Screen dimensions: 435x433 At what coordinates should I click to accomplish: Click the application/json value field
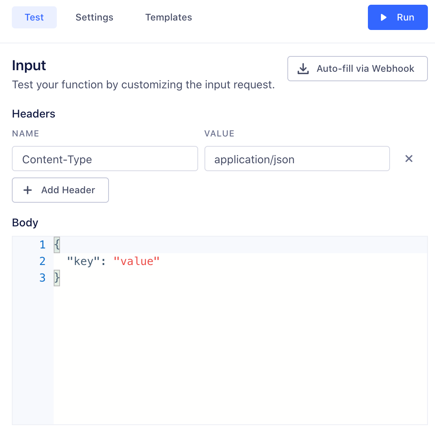[x=297, y=159]
